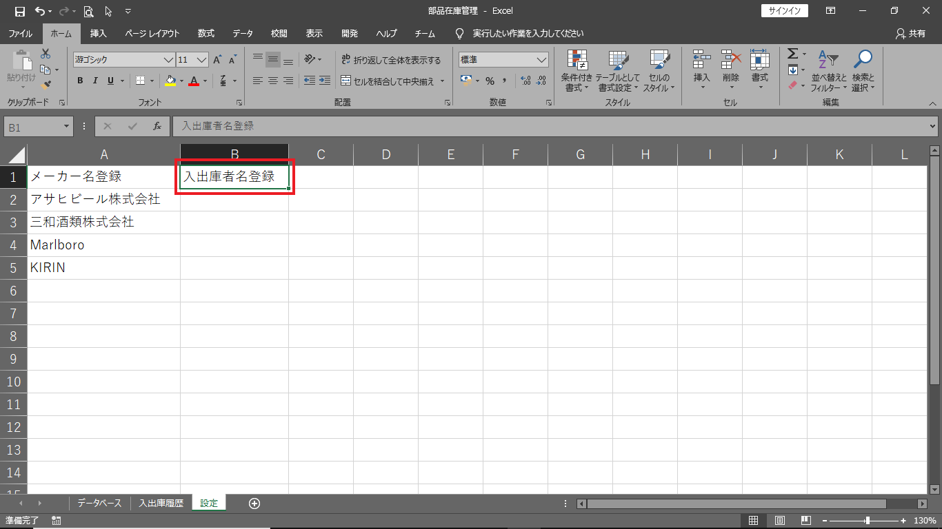
Task: Open the 入出庫履歴 sheet tab
Action: pyautogui.click(x=161, y=504)
